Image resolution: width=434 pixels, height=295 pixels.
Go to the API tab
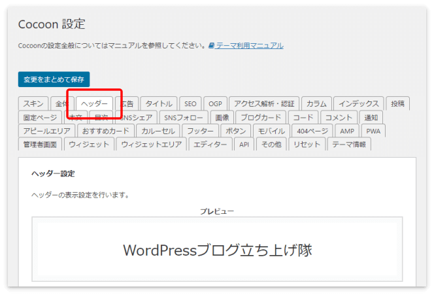244,144
